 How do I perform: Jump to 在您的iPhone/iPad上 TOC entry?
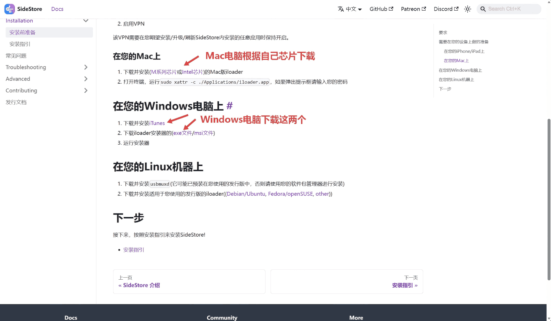point(464,51)
